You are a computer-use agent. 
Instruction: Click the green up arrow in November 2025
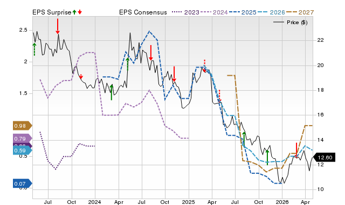[x=267, y=157]
